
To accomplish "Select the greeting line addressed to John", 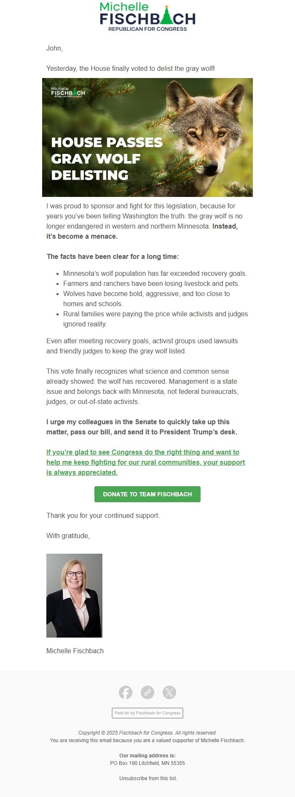I will pos(52,48).
